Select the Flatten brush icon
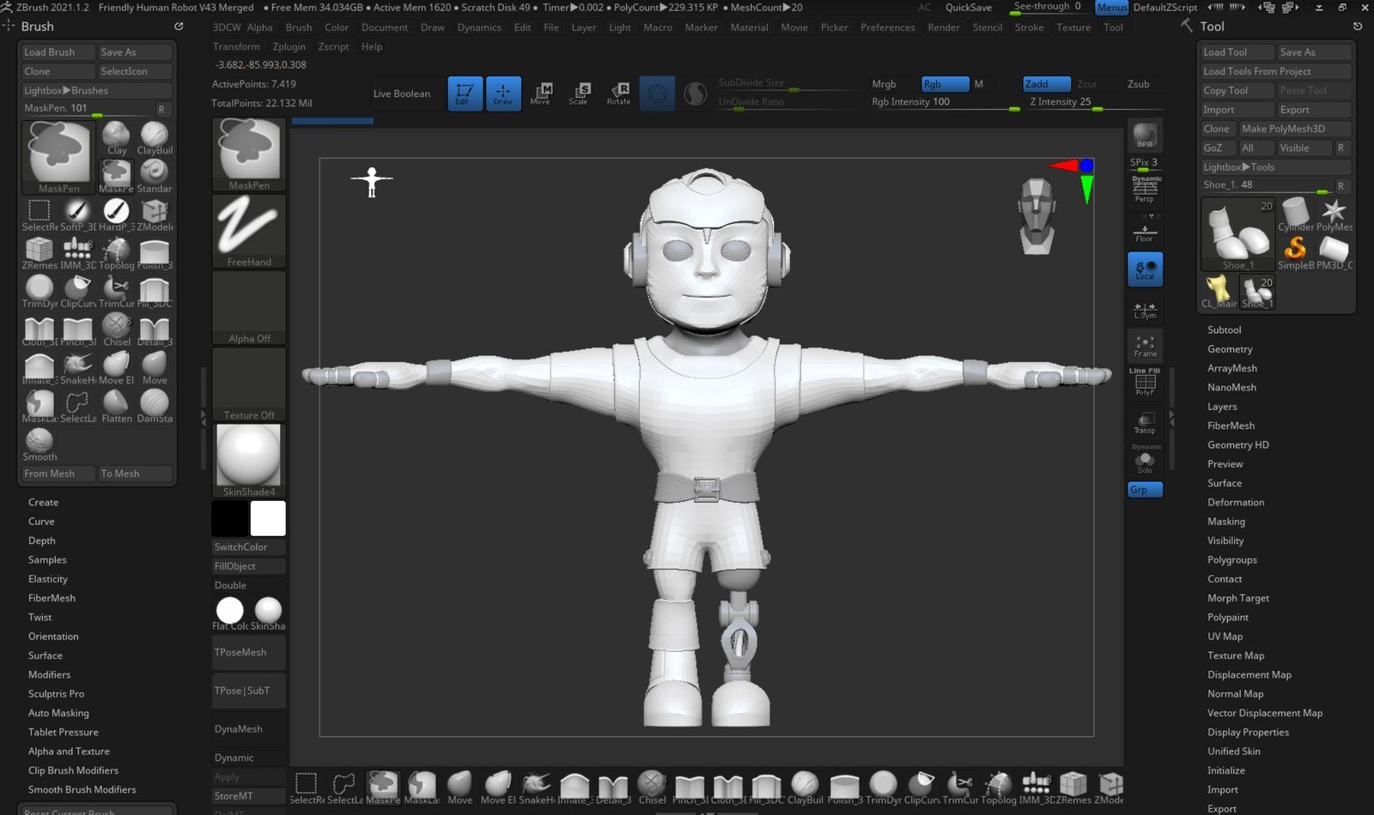Viewport: 1374px width, 815px height. click(x=116, y=406)
